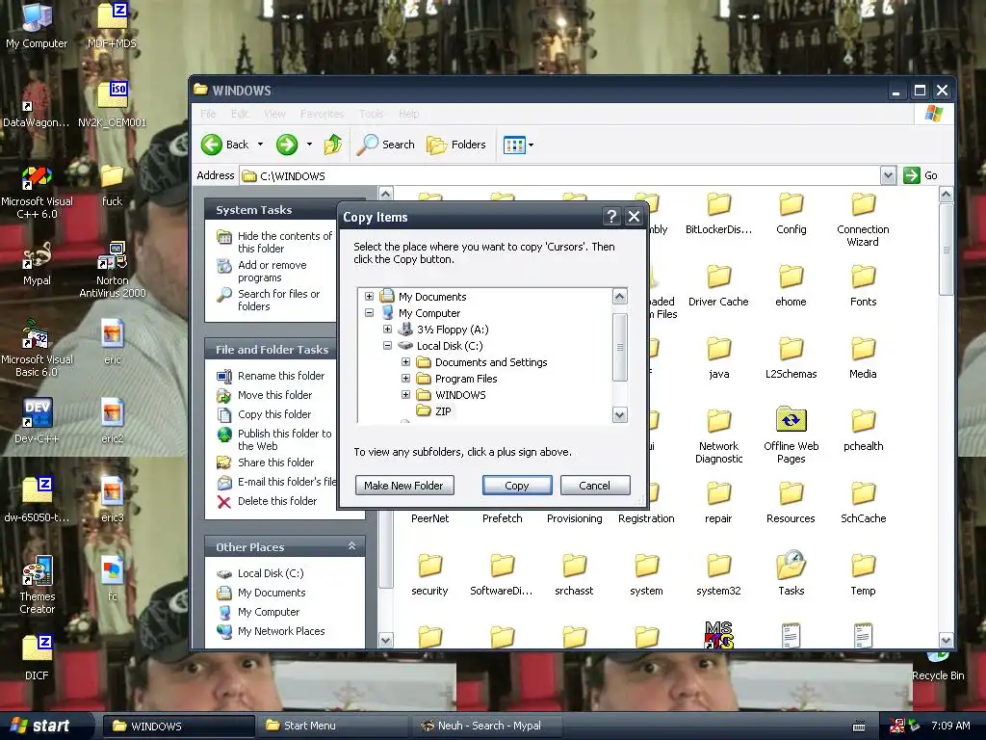
Task: Expand Documents and Settings tree node
Action: [405, 362]
